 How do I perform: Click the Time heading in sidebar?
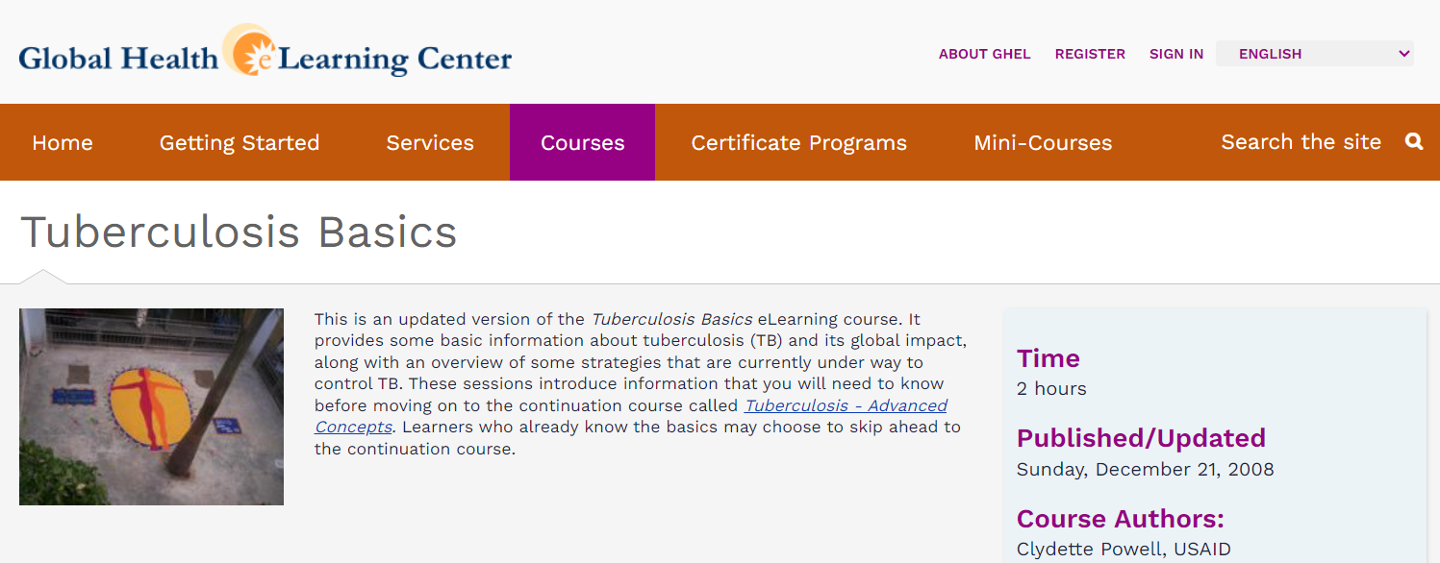[1048, 358]
